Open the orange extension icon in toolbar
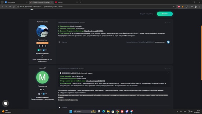Viewport: 202px width, 114px height. [182, 7]
